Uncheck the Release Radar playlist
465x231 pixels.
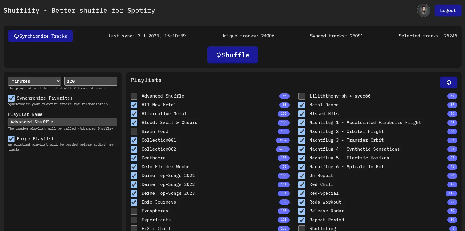point(302,211)
